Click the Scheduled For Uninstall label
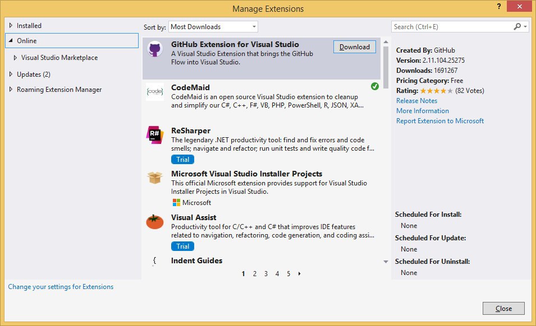 [x=432, y=262]
